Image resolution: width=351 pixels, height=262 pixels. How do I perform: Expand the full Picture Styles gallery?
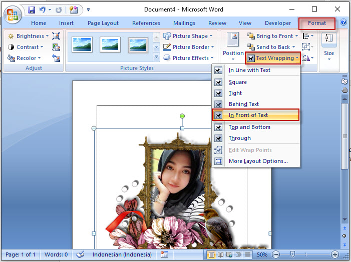coord(156,57)
